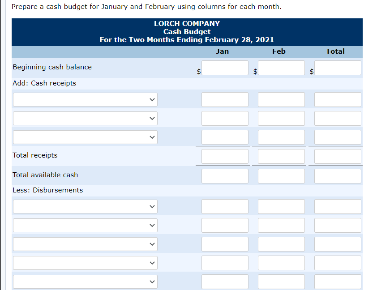Image resolution: width=377 pixels, height=290 pixels.
Task: Click the Jan beginning cash balance field
Action: click(x=225, y=68)
